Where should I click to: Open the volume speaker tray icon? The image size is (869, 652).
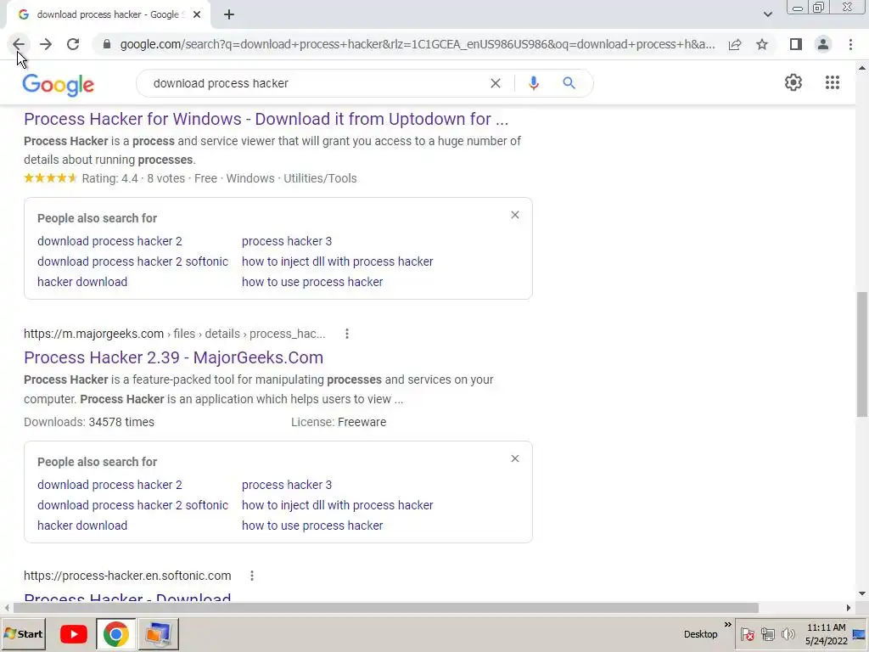788,634
